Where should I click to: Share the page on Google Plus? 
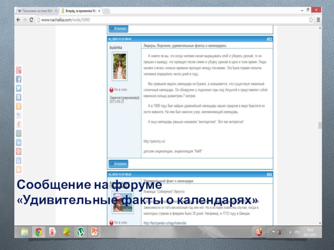[x=19, y=70]
